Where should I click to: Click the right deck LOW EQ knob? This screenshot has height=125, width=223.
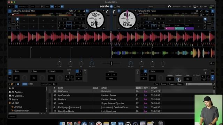click(x=141, y=63)
